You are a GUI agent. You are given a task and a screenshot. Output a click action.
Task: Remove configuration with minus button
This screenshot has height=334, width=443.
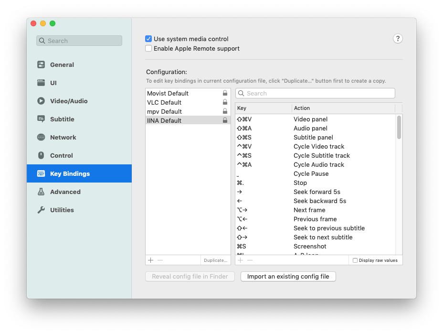[x=160, y=260]
